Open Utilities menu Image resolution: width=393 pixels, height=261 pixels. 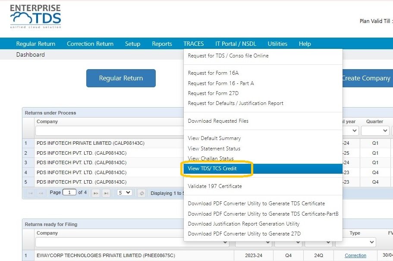tap(277, 44)
